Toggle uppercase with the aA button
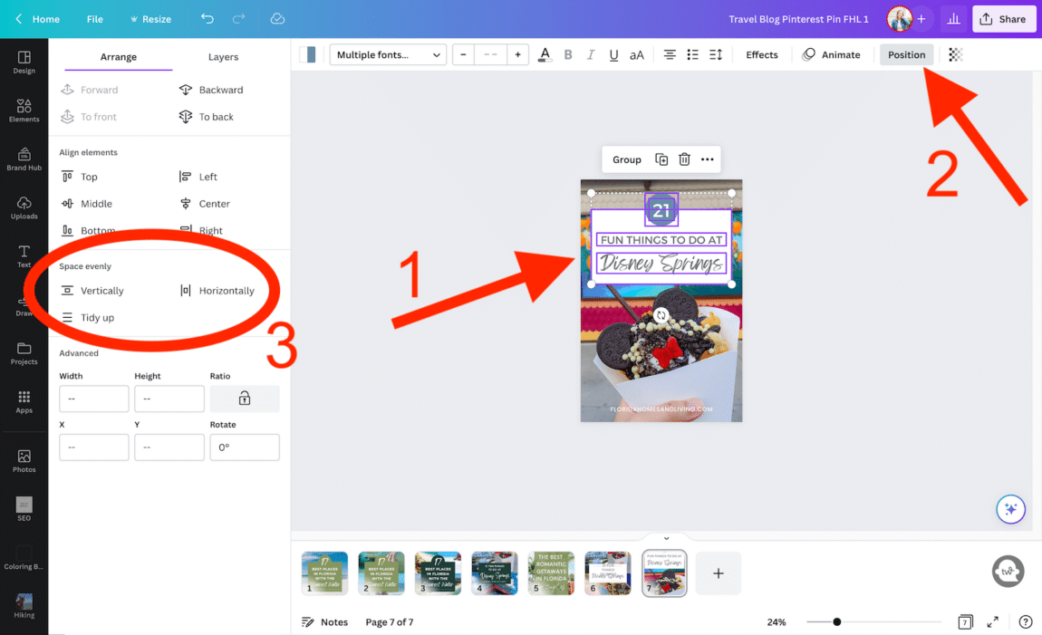Screen dimensions: 1042x635 (637, 54)
